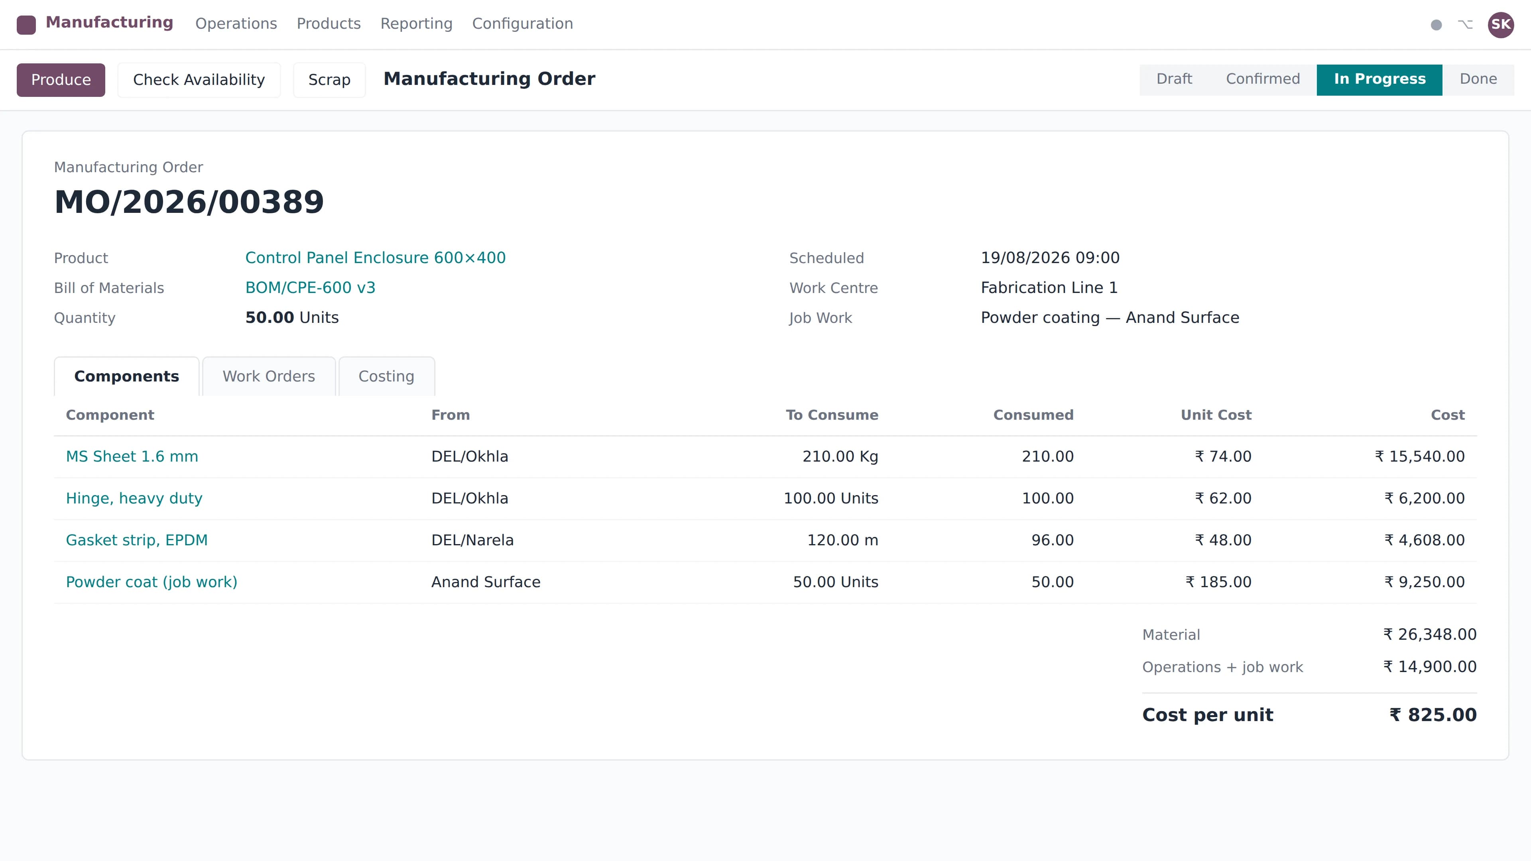Select the In Progress status stage
Image resolution: width=1531 pixels, height=861 pixels.
click(x=1379, y=79)
